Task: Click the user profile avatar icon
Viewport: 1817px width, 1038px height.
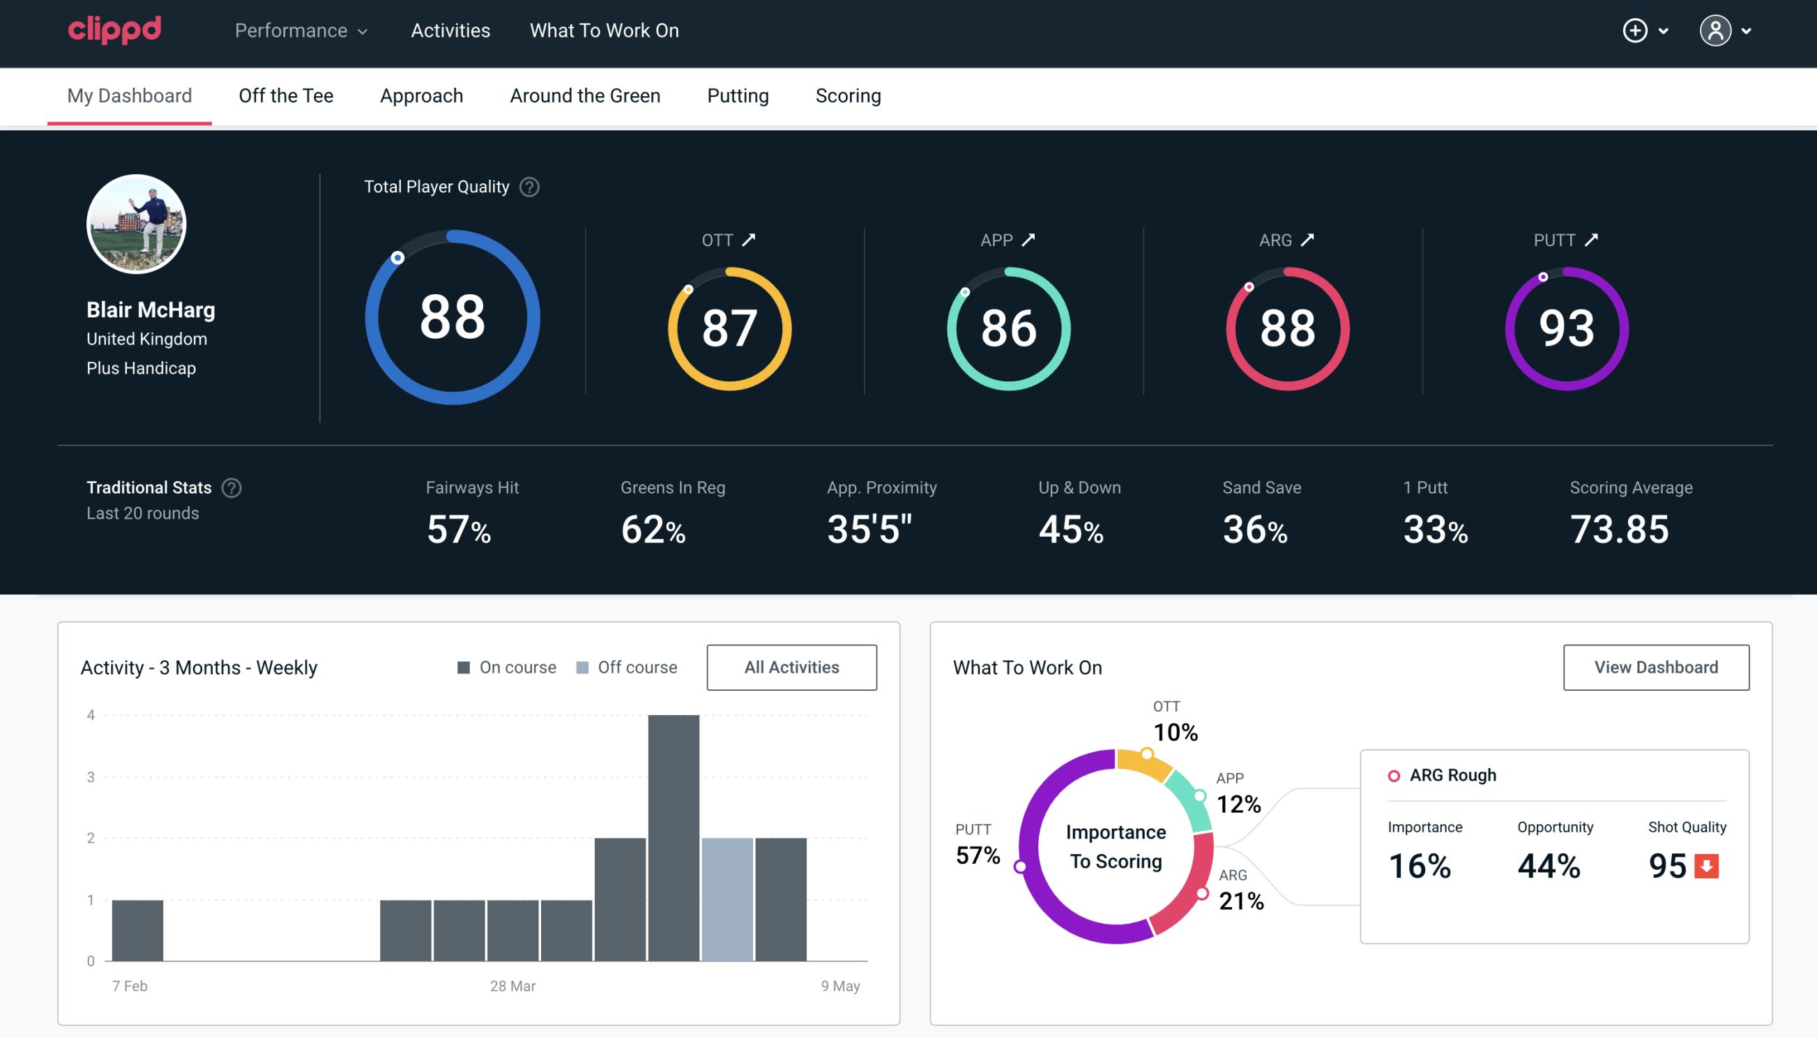Action: click(1716, 30)
